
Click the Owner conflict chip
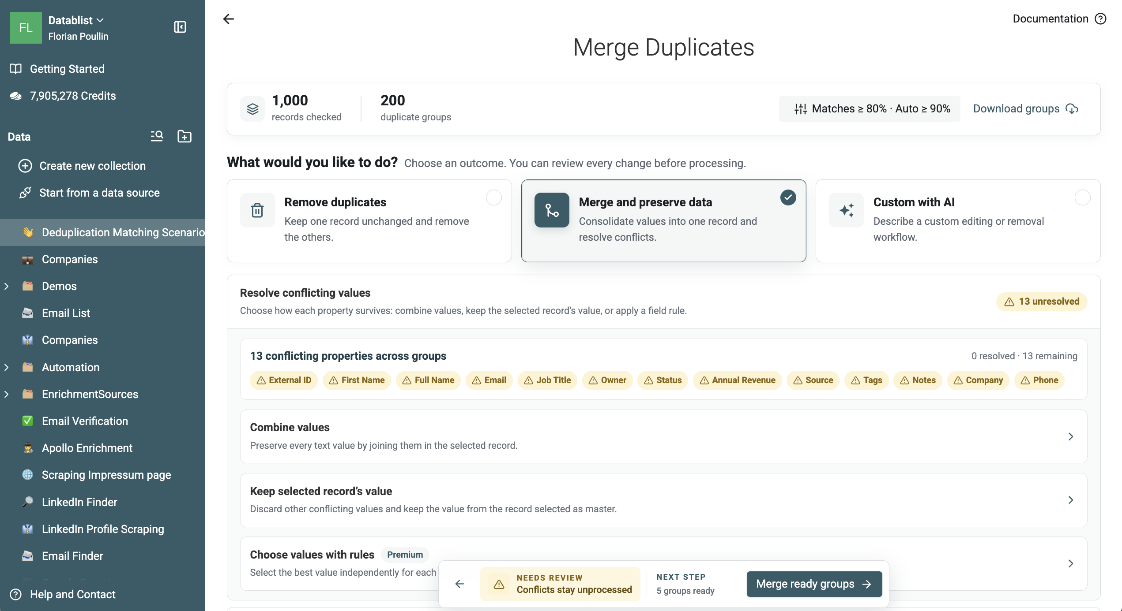pyautogui.click(x=607, y=380)
